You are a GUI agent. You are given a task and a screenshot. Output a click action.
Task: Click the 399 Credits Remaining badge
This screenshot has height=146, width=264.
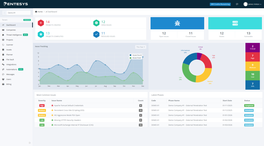point(220,4)
